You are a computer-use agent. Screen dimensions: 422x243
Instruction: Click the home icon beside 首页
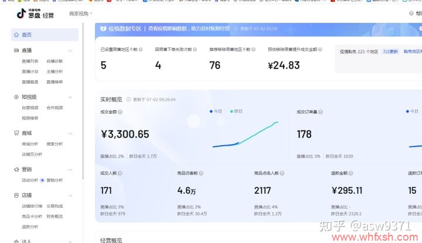coord(16,35)
